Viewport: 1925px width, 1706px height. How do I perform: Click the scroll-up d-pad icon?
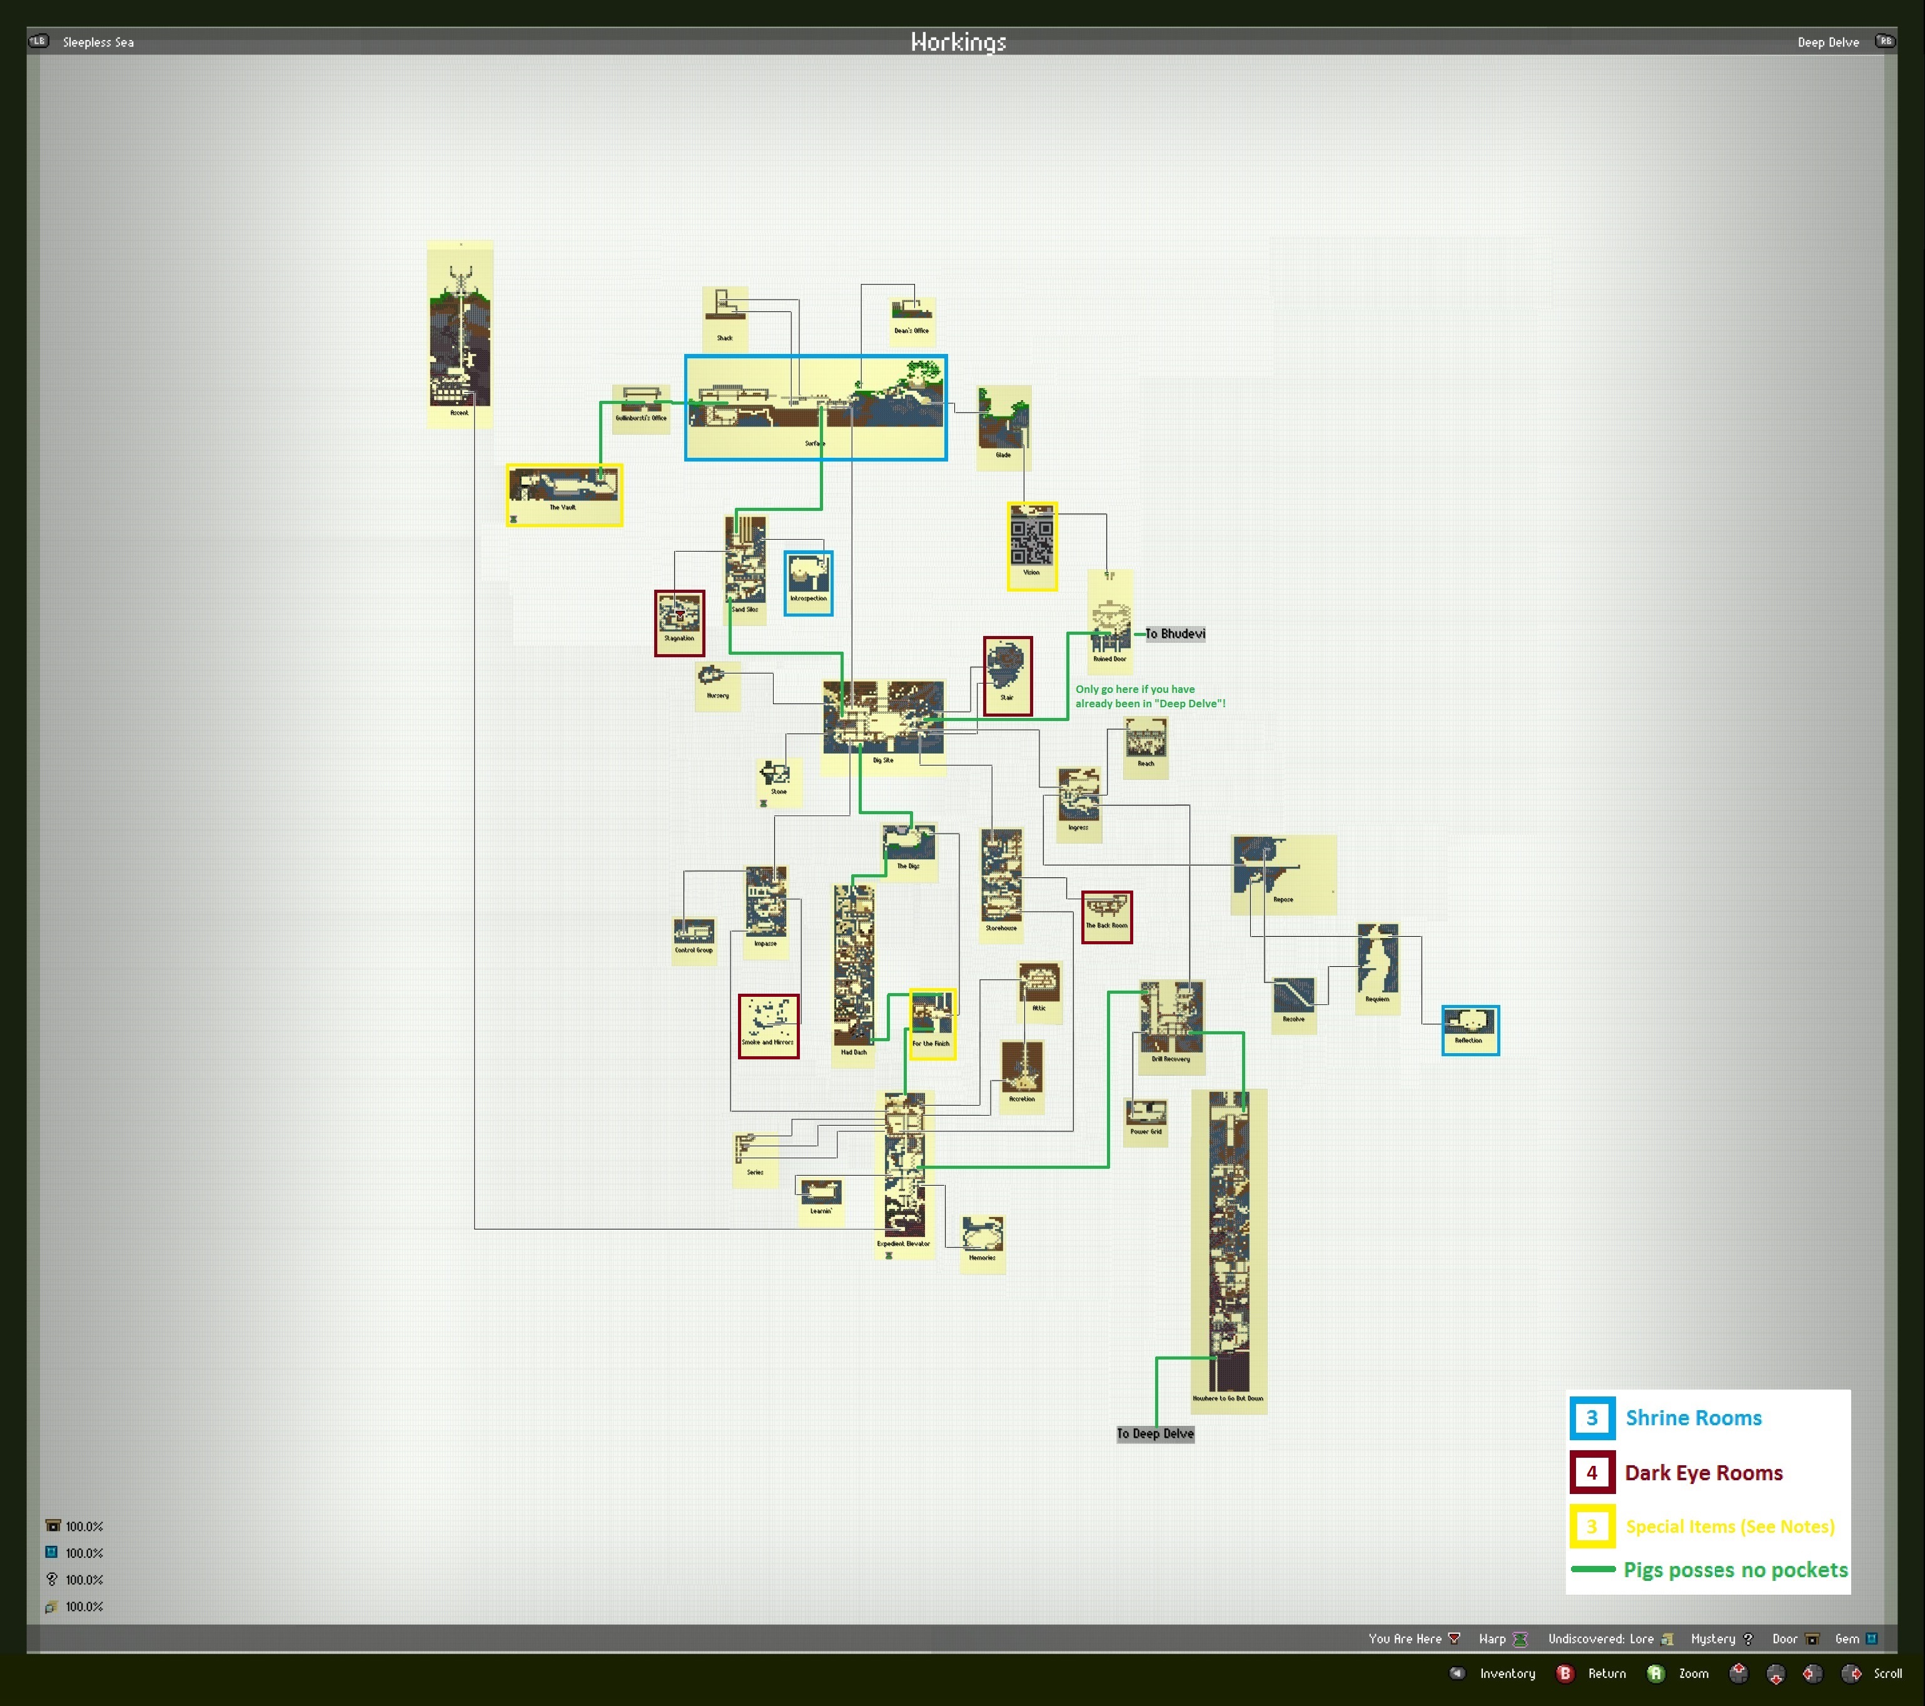coord(1739,1673)
